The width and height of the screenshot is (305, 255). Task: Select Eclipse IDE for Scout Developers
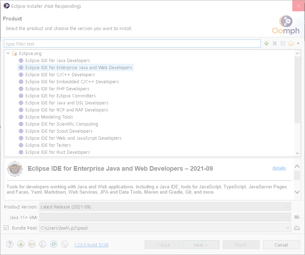tap(59, 131)
